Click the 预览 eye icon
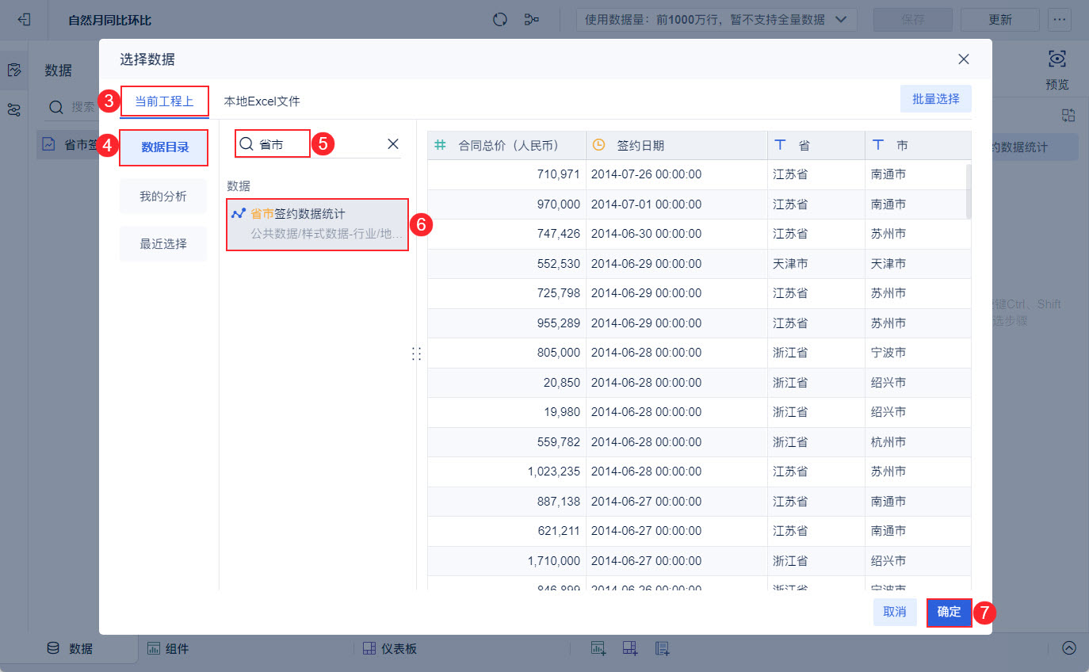Viewport: 1089px width, 672px height. coord(1057,59)
